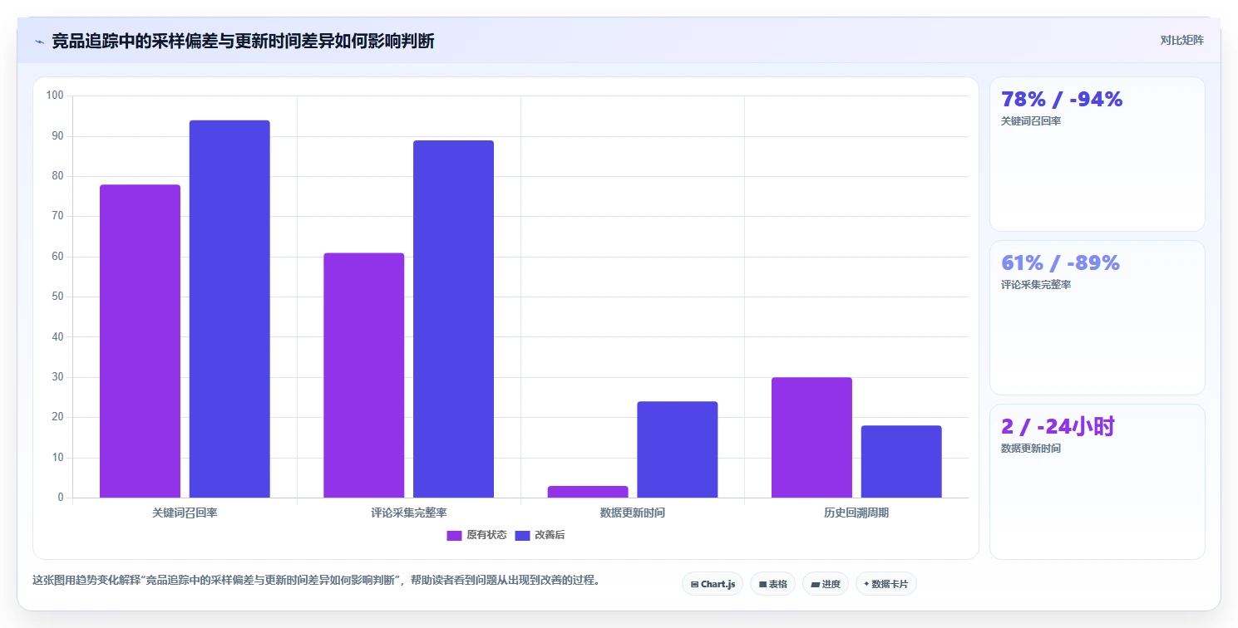
Task: Click the 评论采集完整率 x-axis label
Action: (409, 513)
